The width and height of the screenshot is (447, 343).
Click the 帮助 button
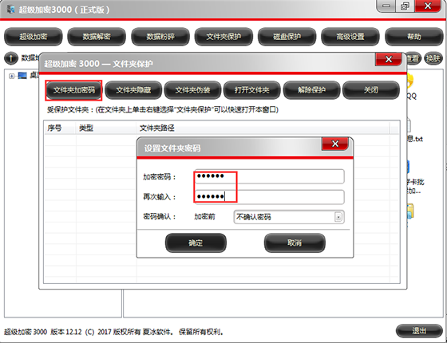coord(414,37)
